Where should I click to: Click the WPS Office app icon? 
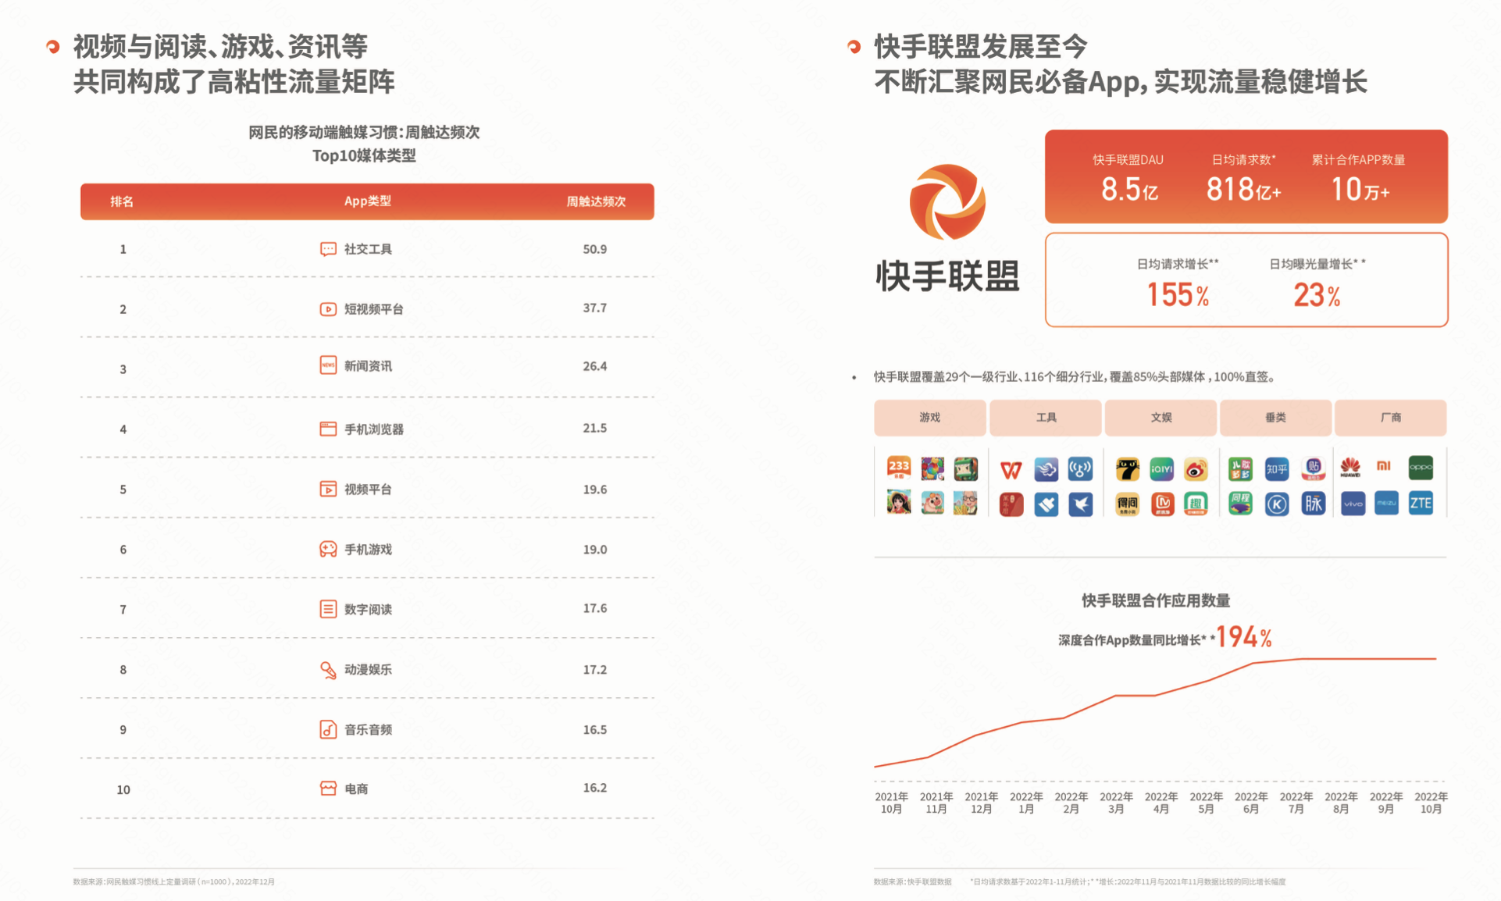point(1011,469)
